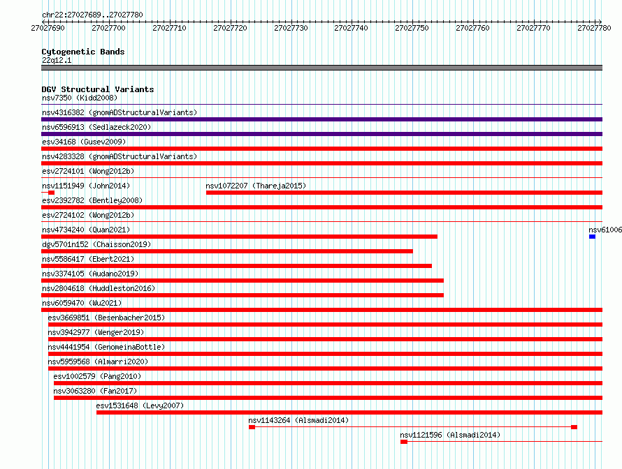Open the nsv6596913 (Sedlazeck2020) label
Screen dimensions: 622x469
(x=96, y=127)
